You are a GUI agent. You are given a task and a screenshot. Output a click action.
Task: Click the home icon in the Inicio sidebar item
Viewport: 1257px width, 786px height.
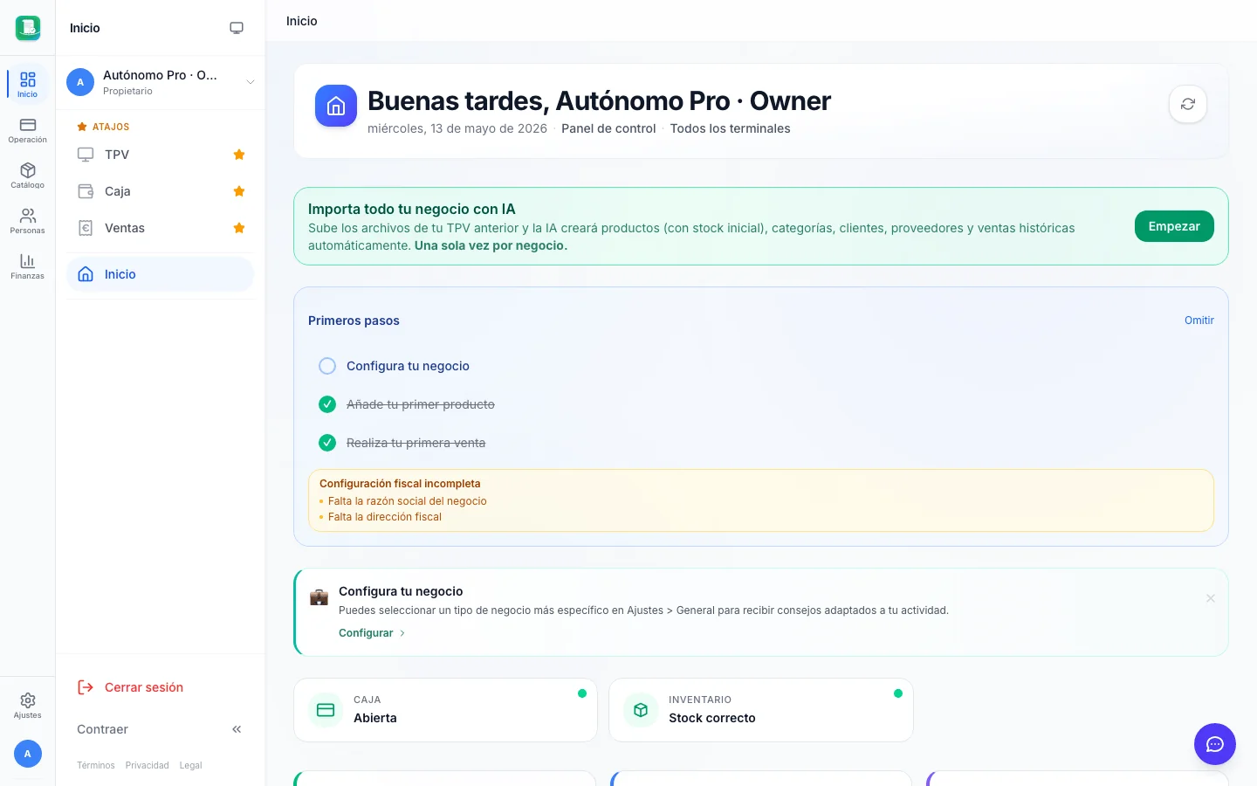pos(86,274)
